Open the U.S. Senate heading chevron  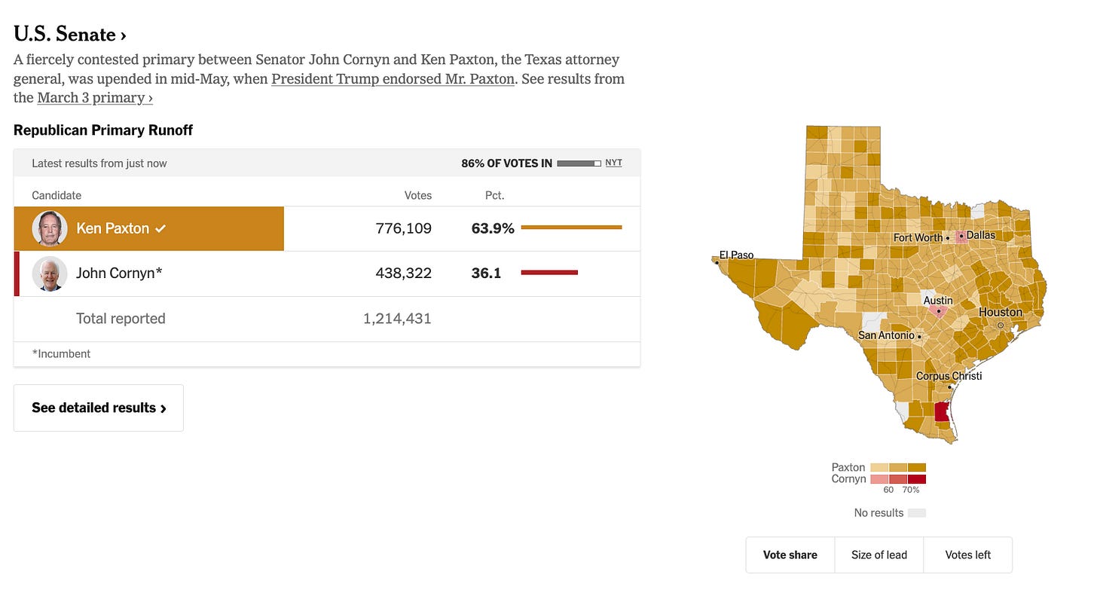coord(123,35)
